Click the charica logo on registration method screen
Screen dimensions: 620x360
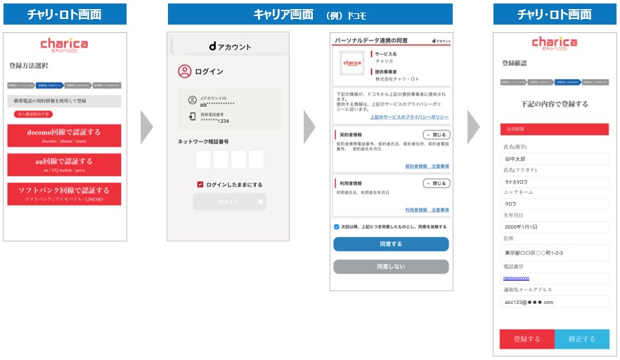click(64, 45)
